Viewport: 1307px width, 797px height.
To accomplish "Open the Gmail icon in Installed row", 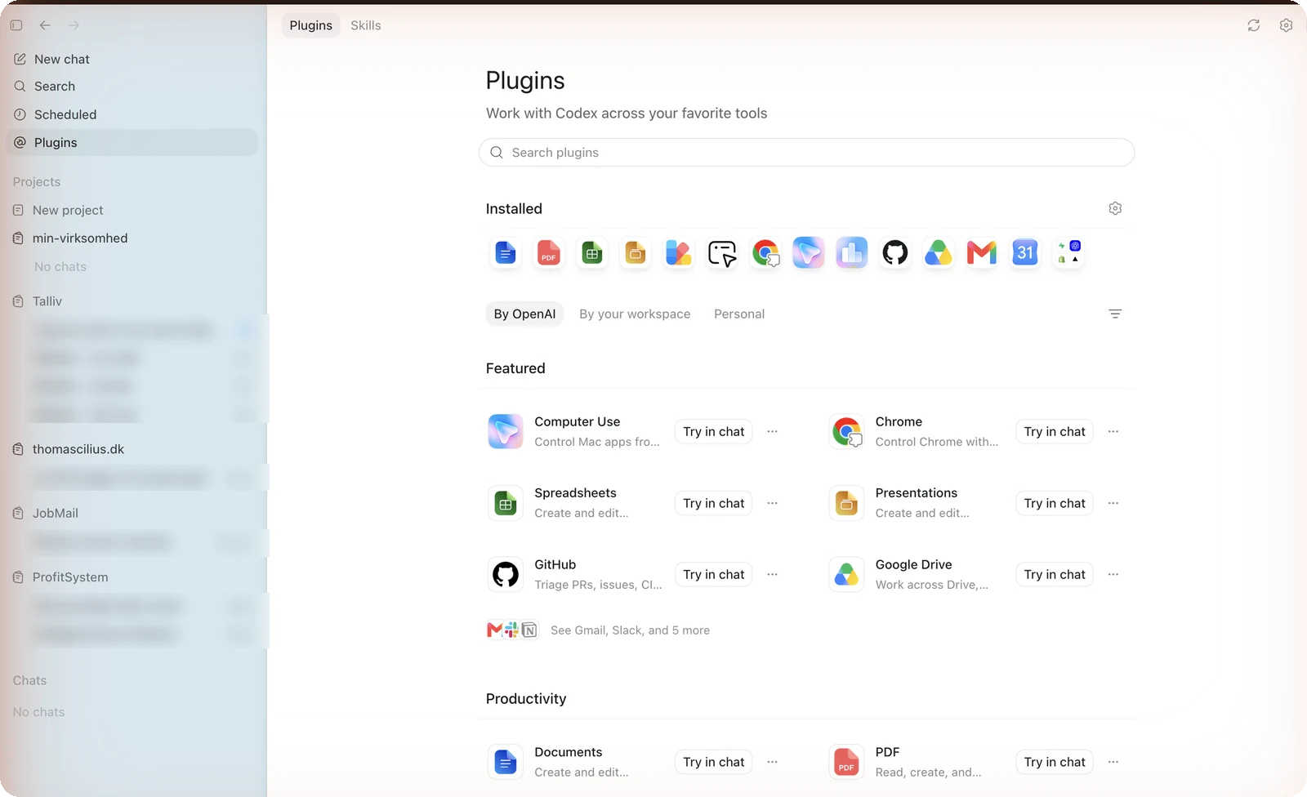I will pyautogui.click(x=982, y=253).
